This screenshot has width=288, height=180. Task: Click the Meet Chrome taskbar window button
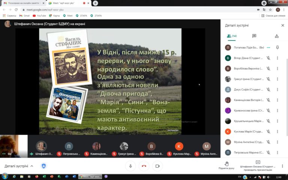[x=90, y=177]
